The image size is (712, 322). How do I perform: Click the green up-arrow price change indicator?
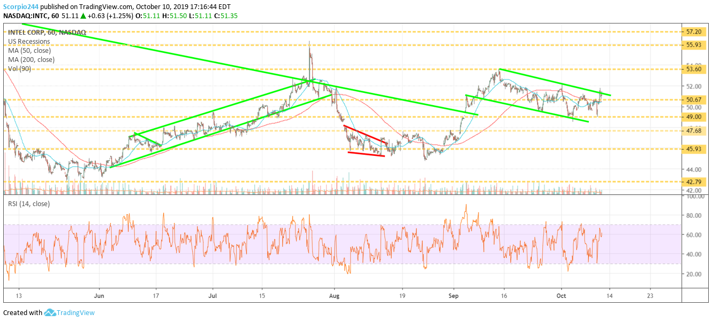(x=84, y=16)
